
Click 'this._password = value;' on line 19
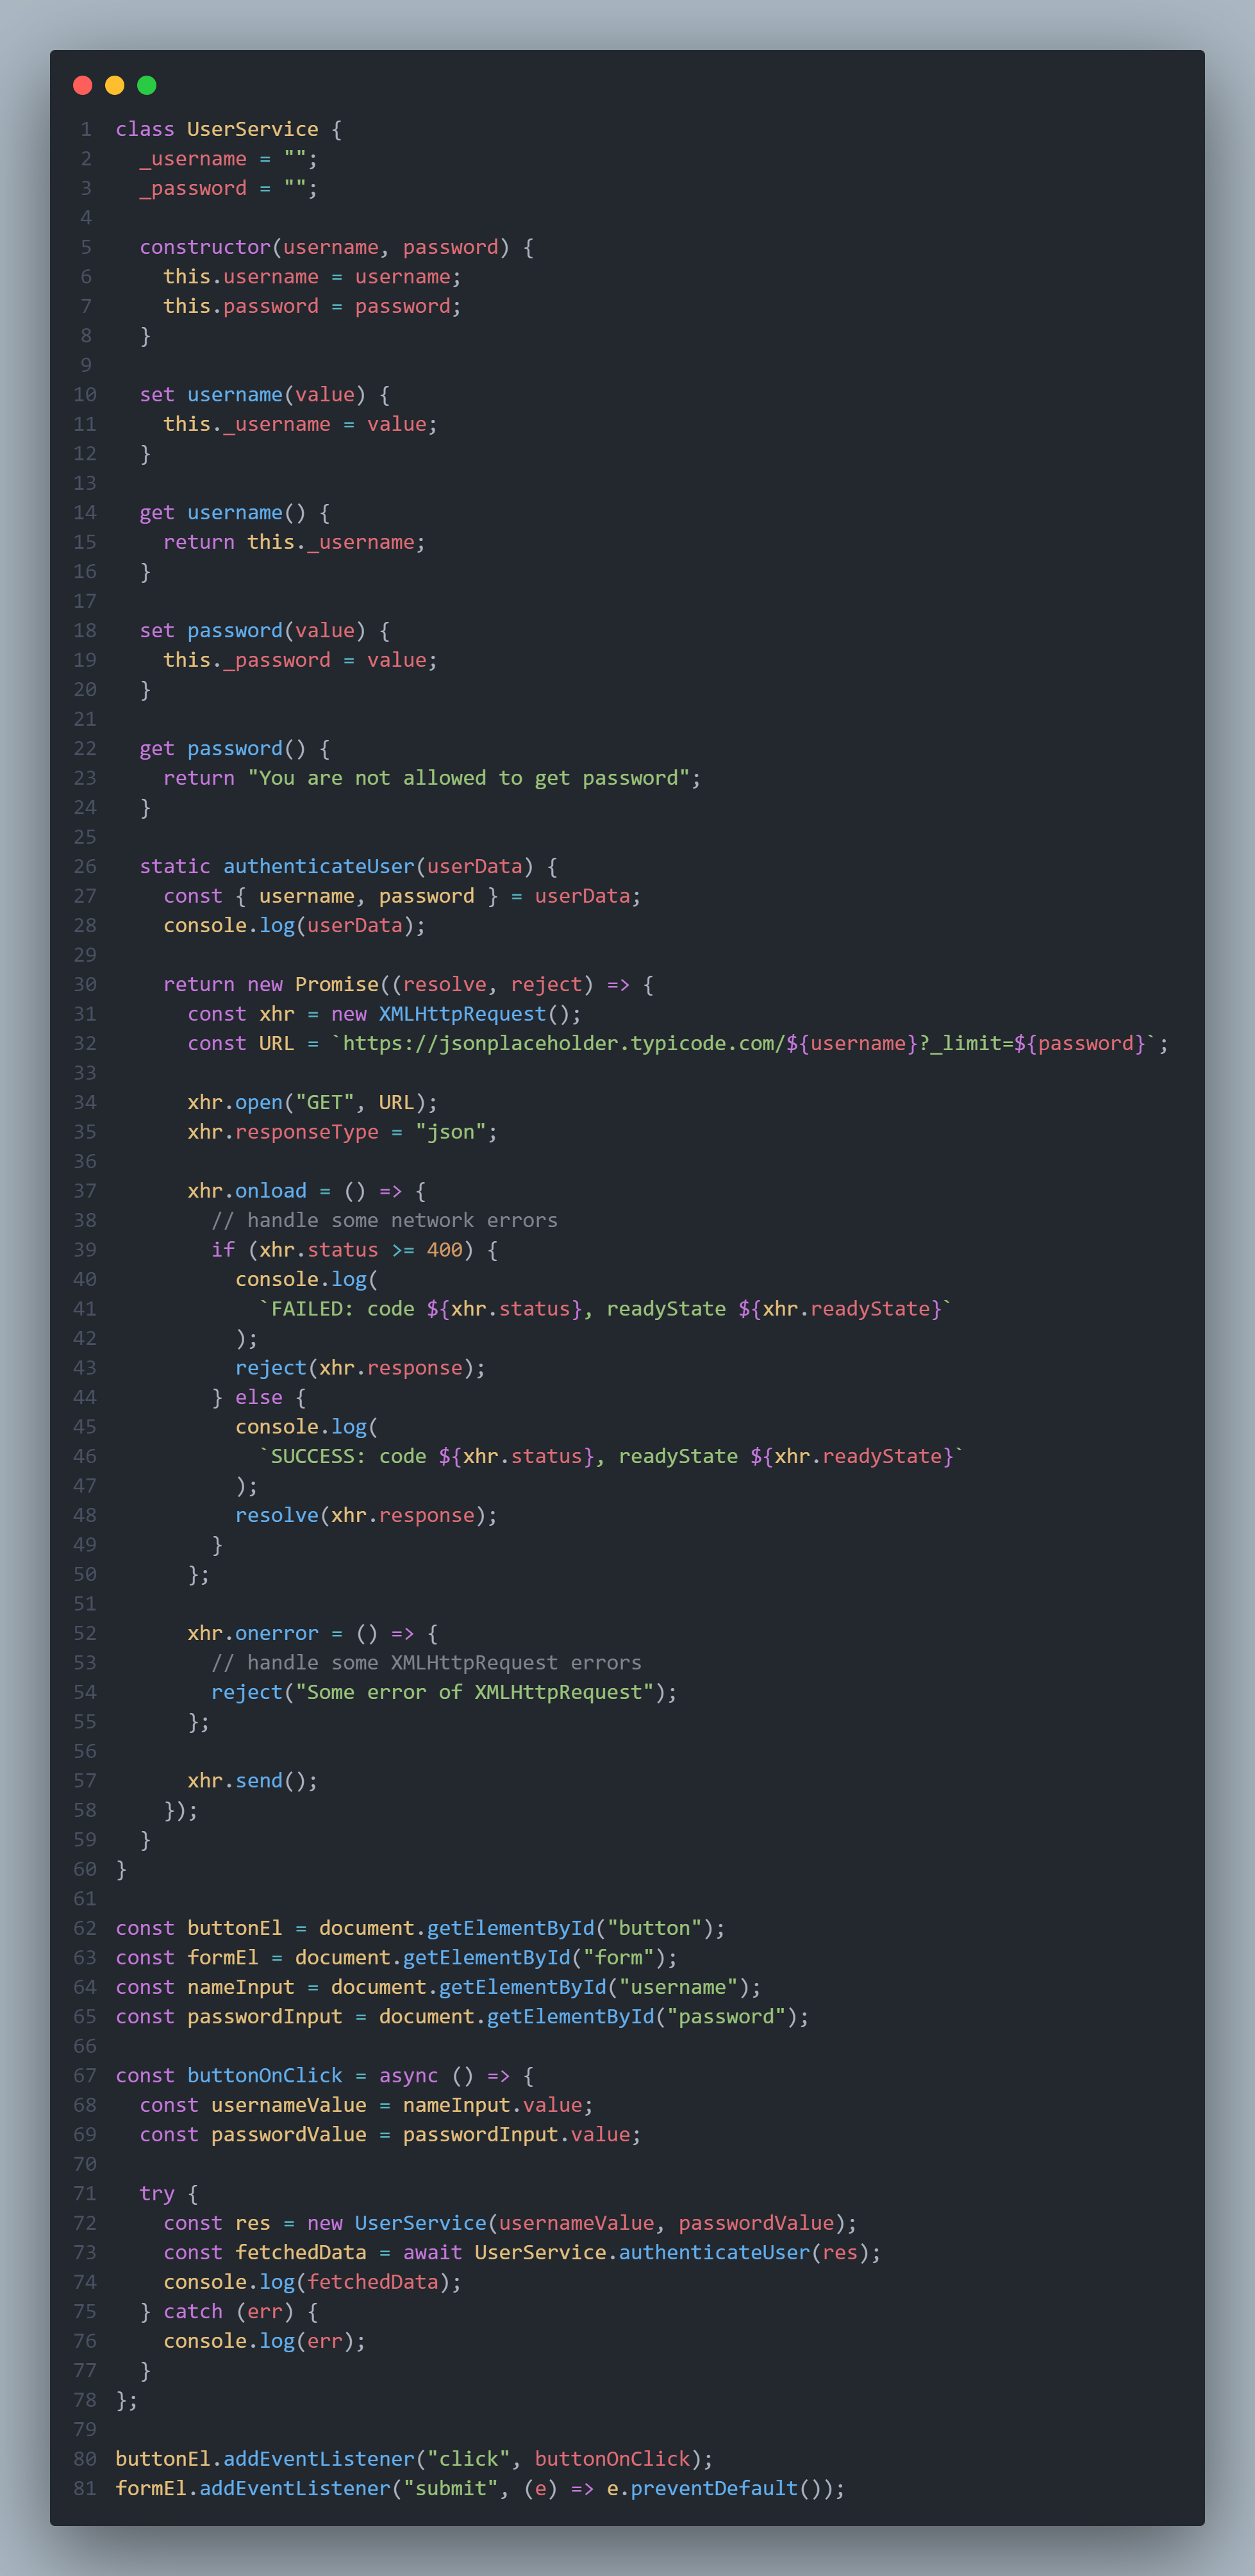click(300, 660)
